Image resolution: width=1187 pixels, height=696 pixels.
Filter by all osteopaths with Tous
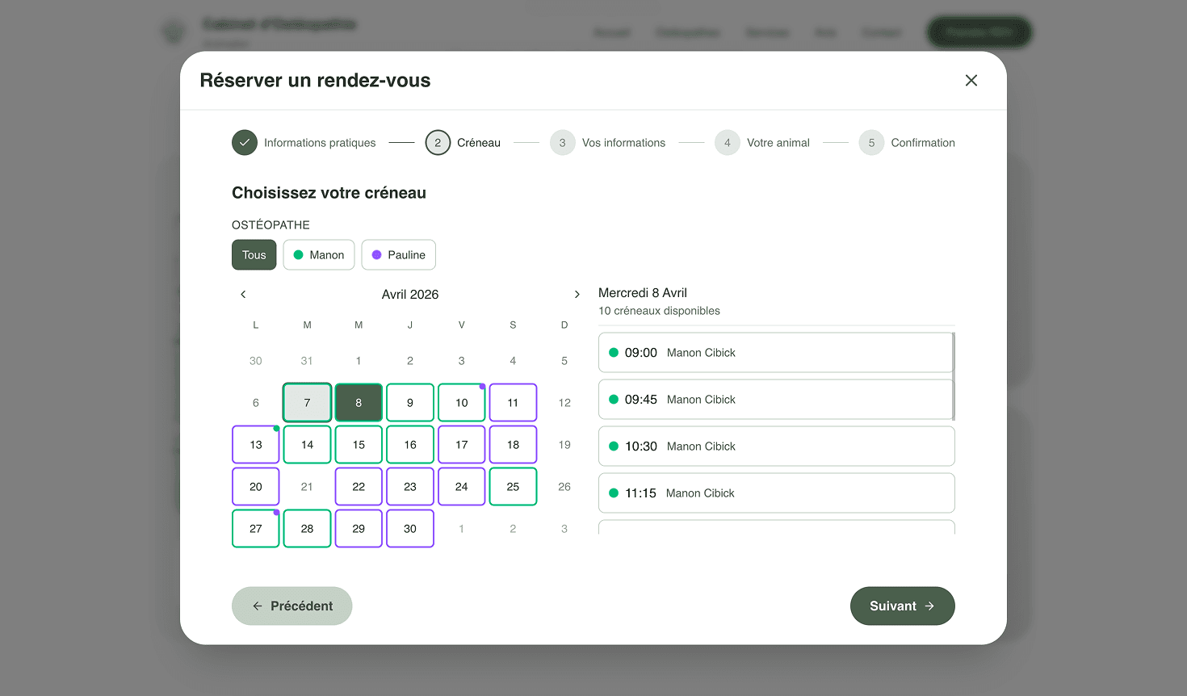pos(254,255)
